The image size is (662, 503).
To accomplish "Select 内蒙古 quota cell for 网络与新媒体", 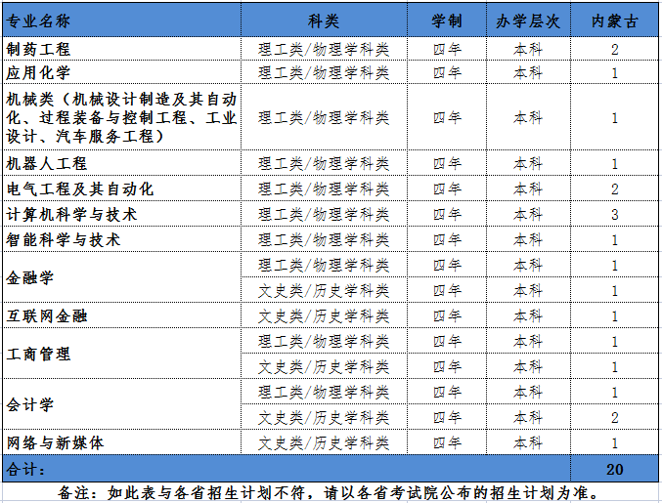I will [615, 442].
